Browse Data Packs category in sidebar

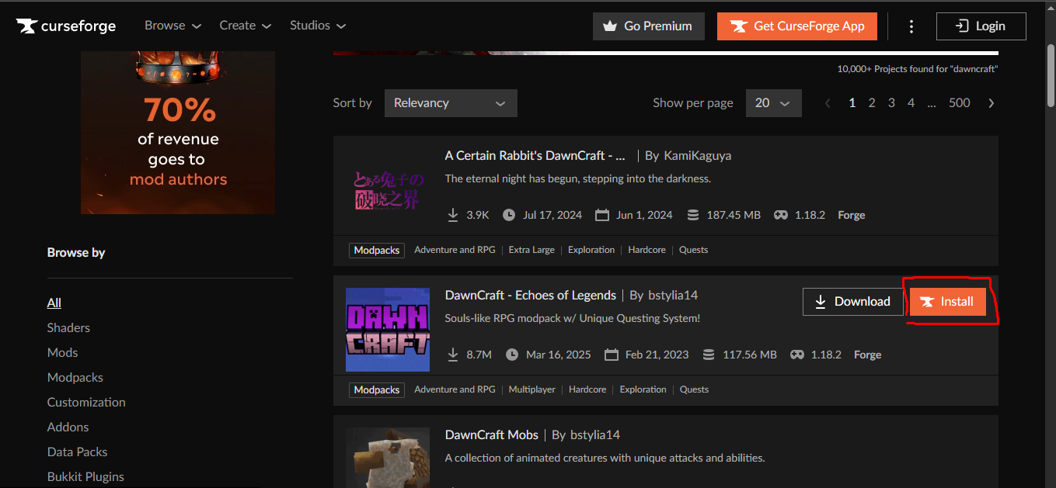coord(77,452)
